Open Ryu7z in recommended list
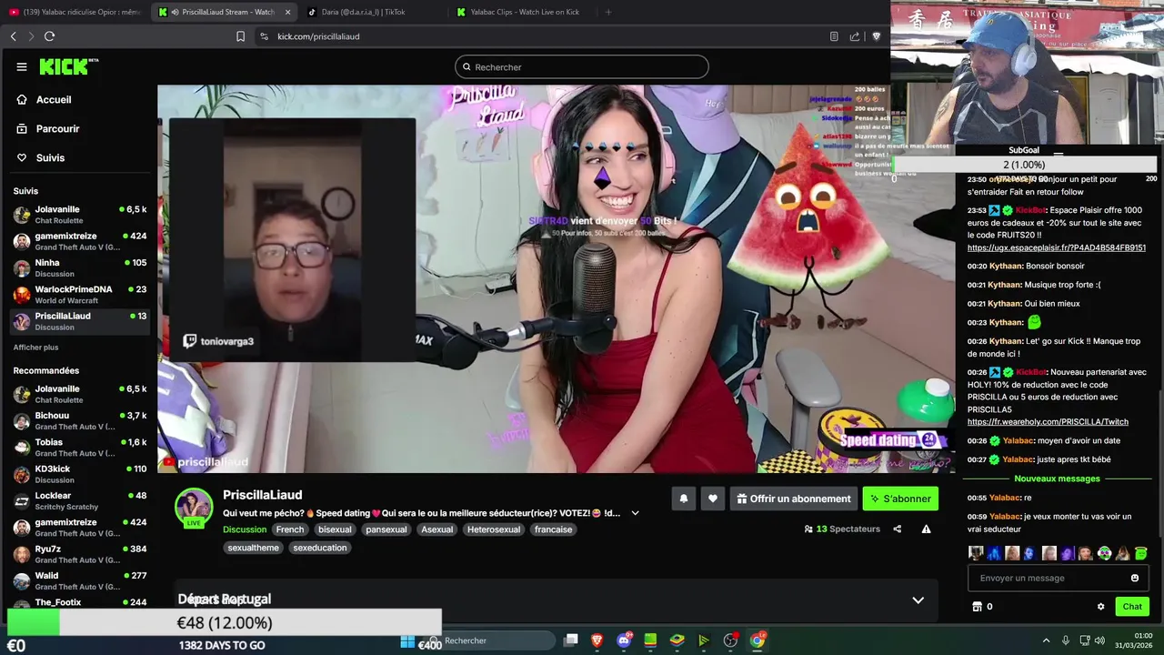 (x=80, y=554)
